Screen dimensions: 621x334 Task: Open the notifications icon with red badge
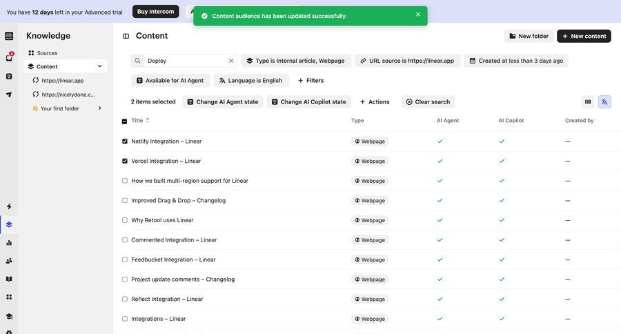click(x=9, y=57)
